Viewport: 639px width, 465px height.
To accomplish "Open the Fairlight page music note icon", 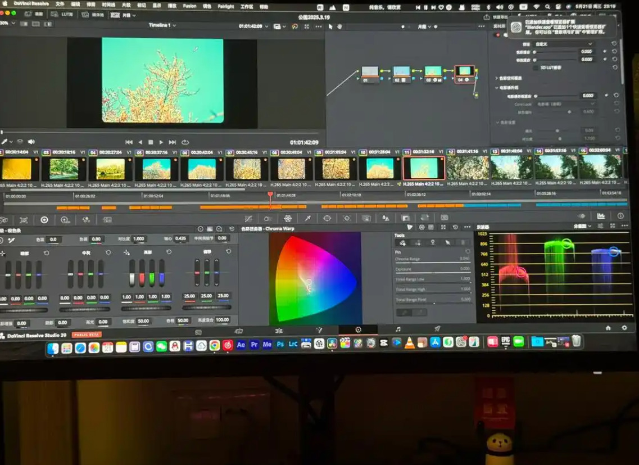I will [x=398, y=329].
